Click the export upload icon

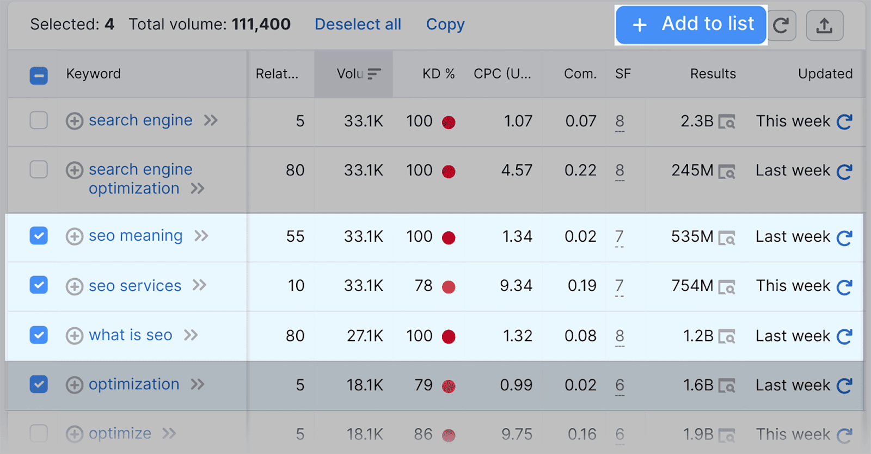click(x=824, y=26)
